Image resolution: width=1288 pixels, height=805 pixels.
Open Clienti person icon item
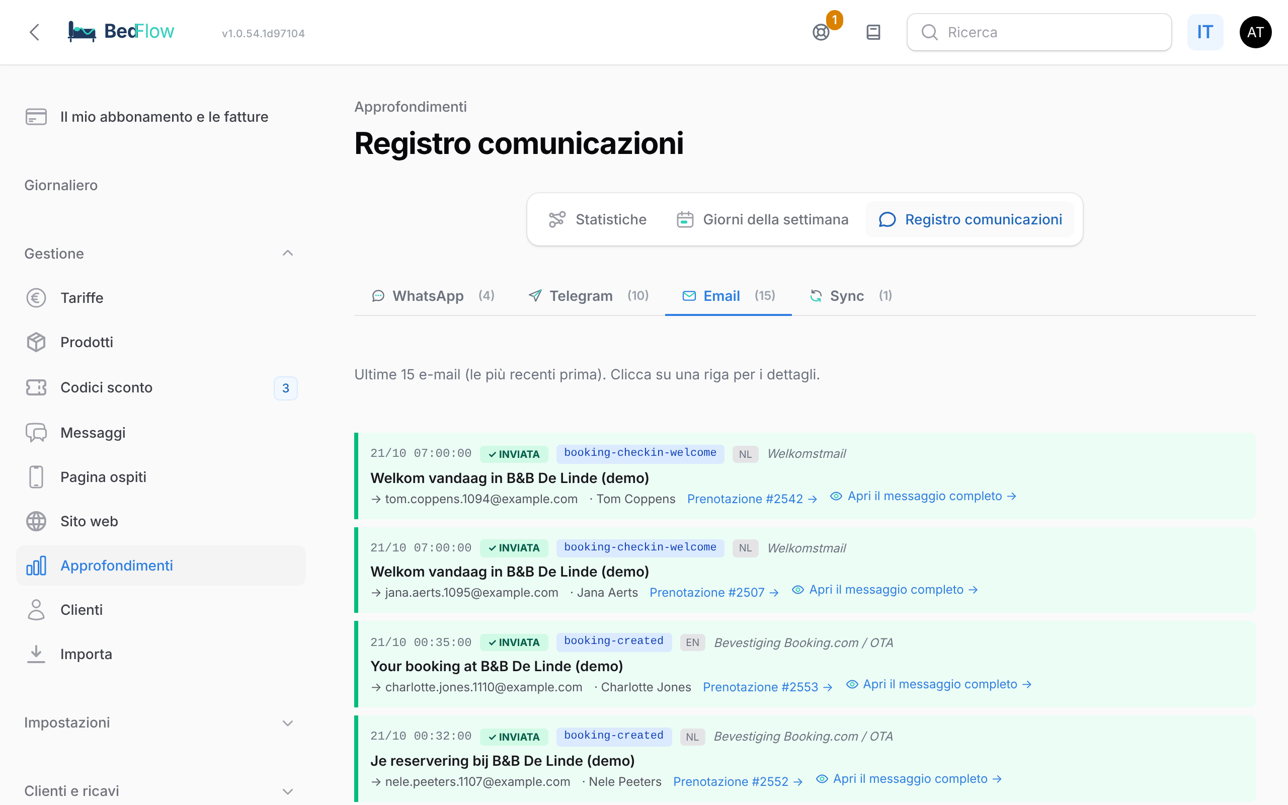(x=160, y=610)
